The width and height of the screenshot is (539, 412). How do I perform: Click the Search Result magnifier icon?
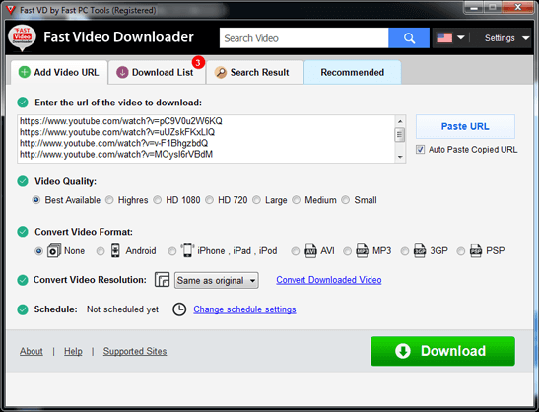(221, 72)
